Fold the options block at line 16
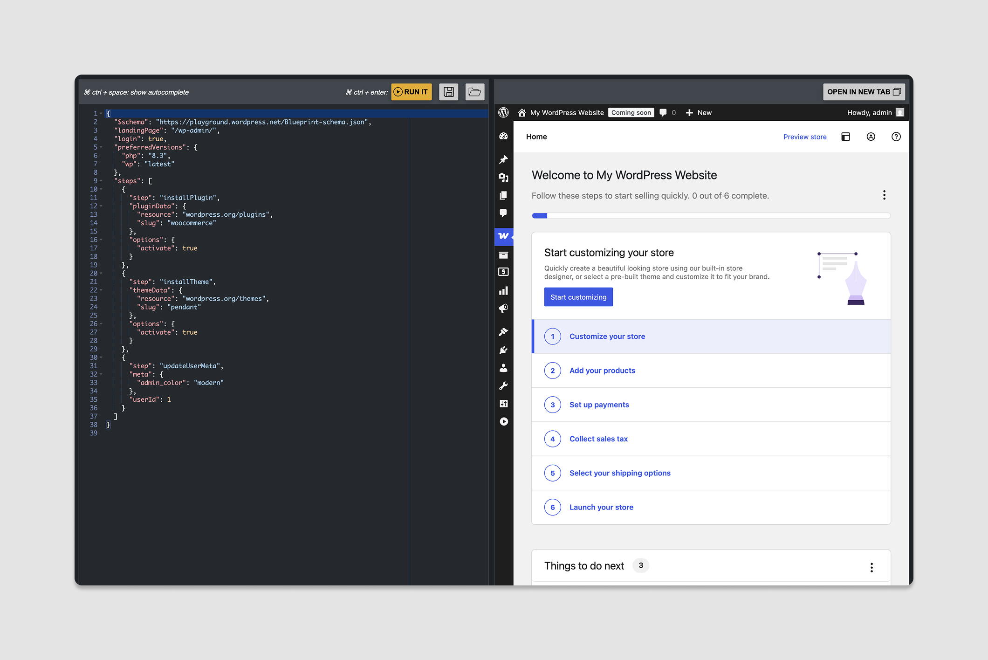 pos(101,240)
